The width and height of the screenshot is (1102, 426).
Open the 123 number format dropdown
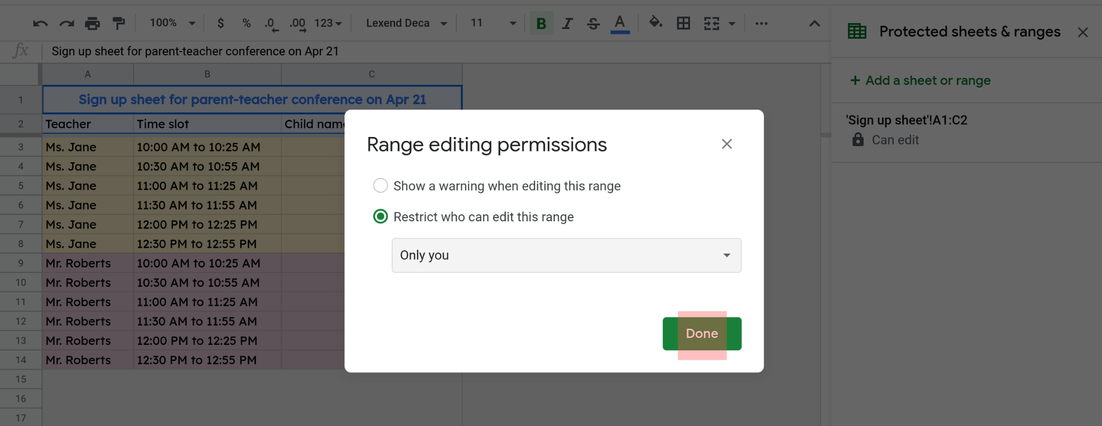click(328, 23)
